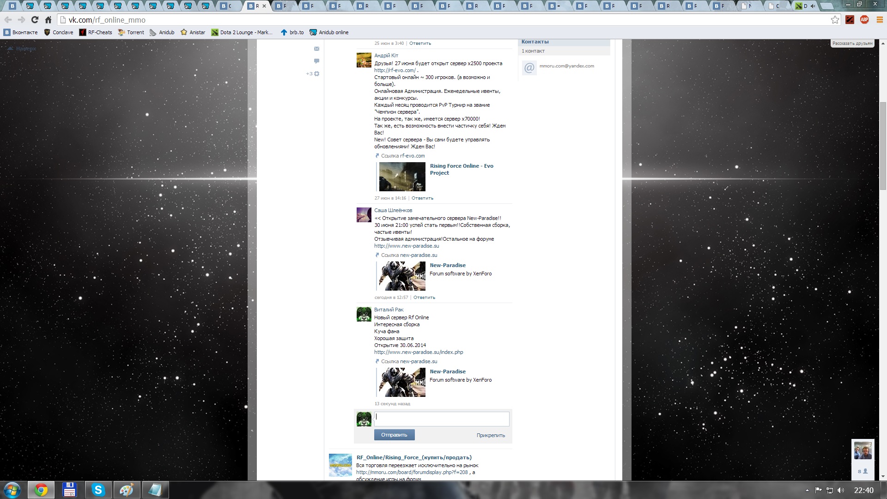Image resolution: width=887 pixels, height=499 pixels.
Task: Open the Conclave bookmark
Action: pos(59,32)
